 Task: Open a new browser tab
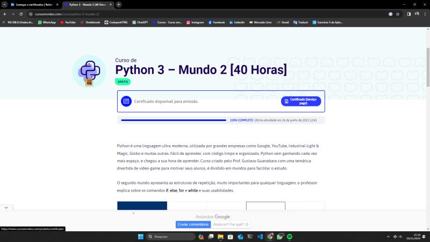click(x=118, y=4)
